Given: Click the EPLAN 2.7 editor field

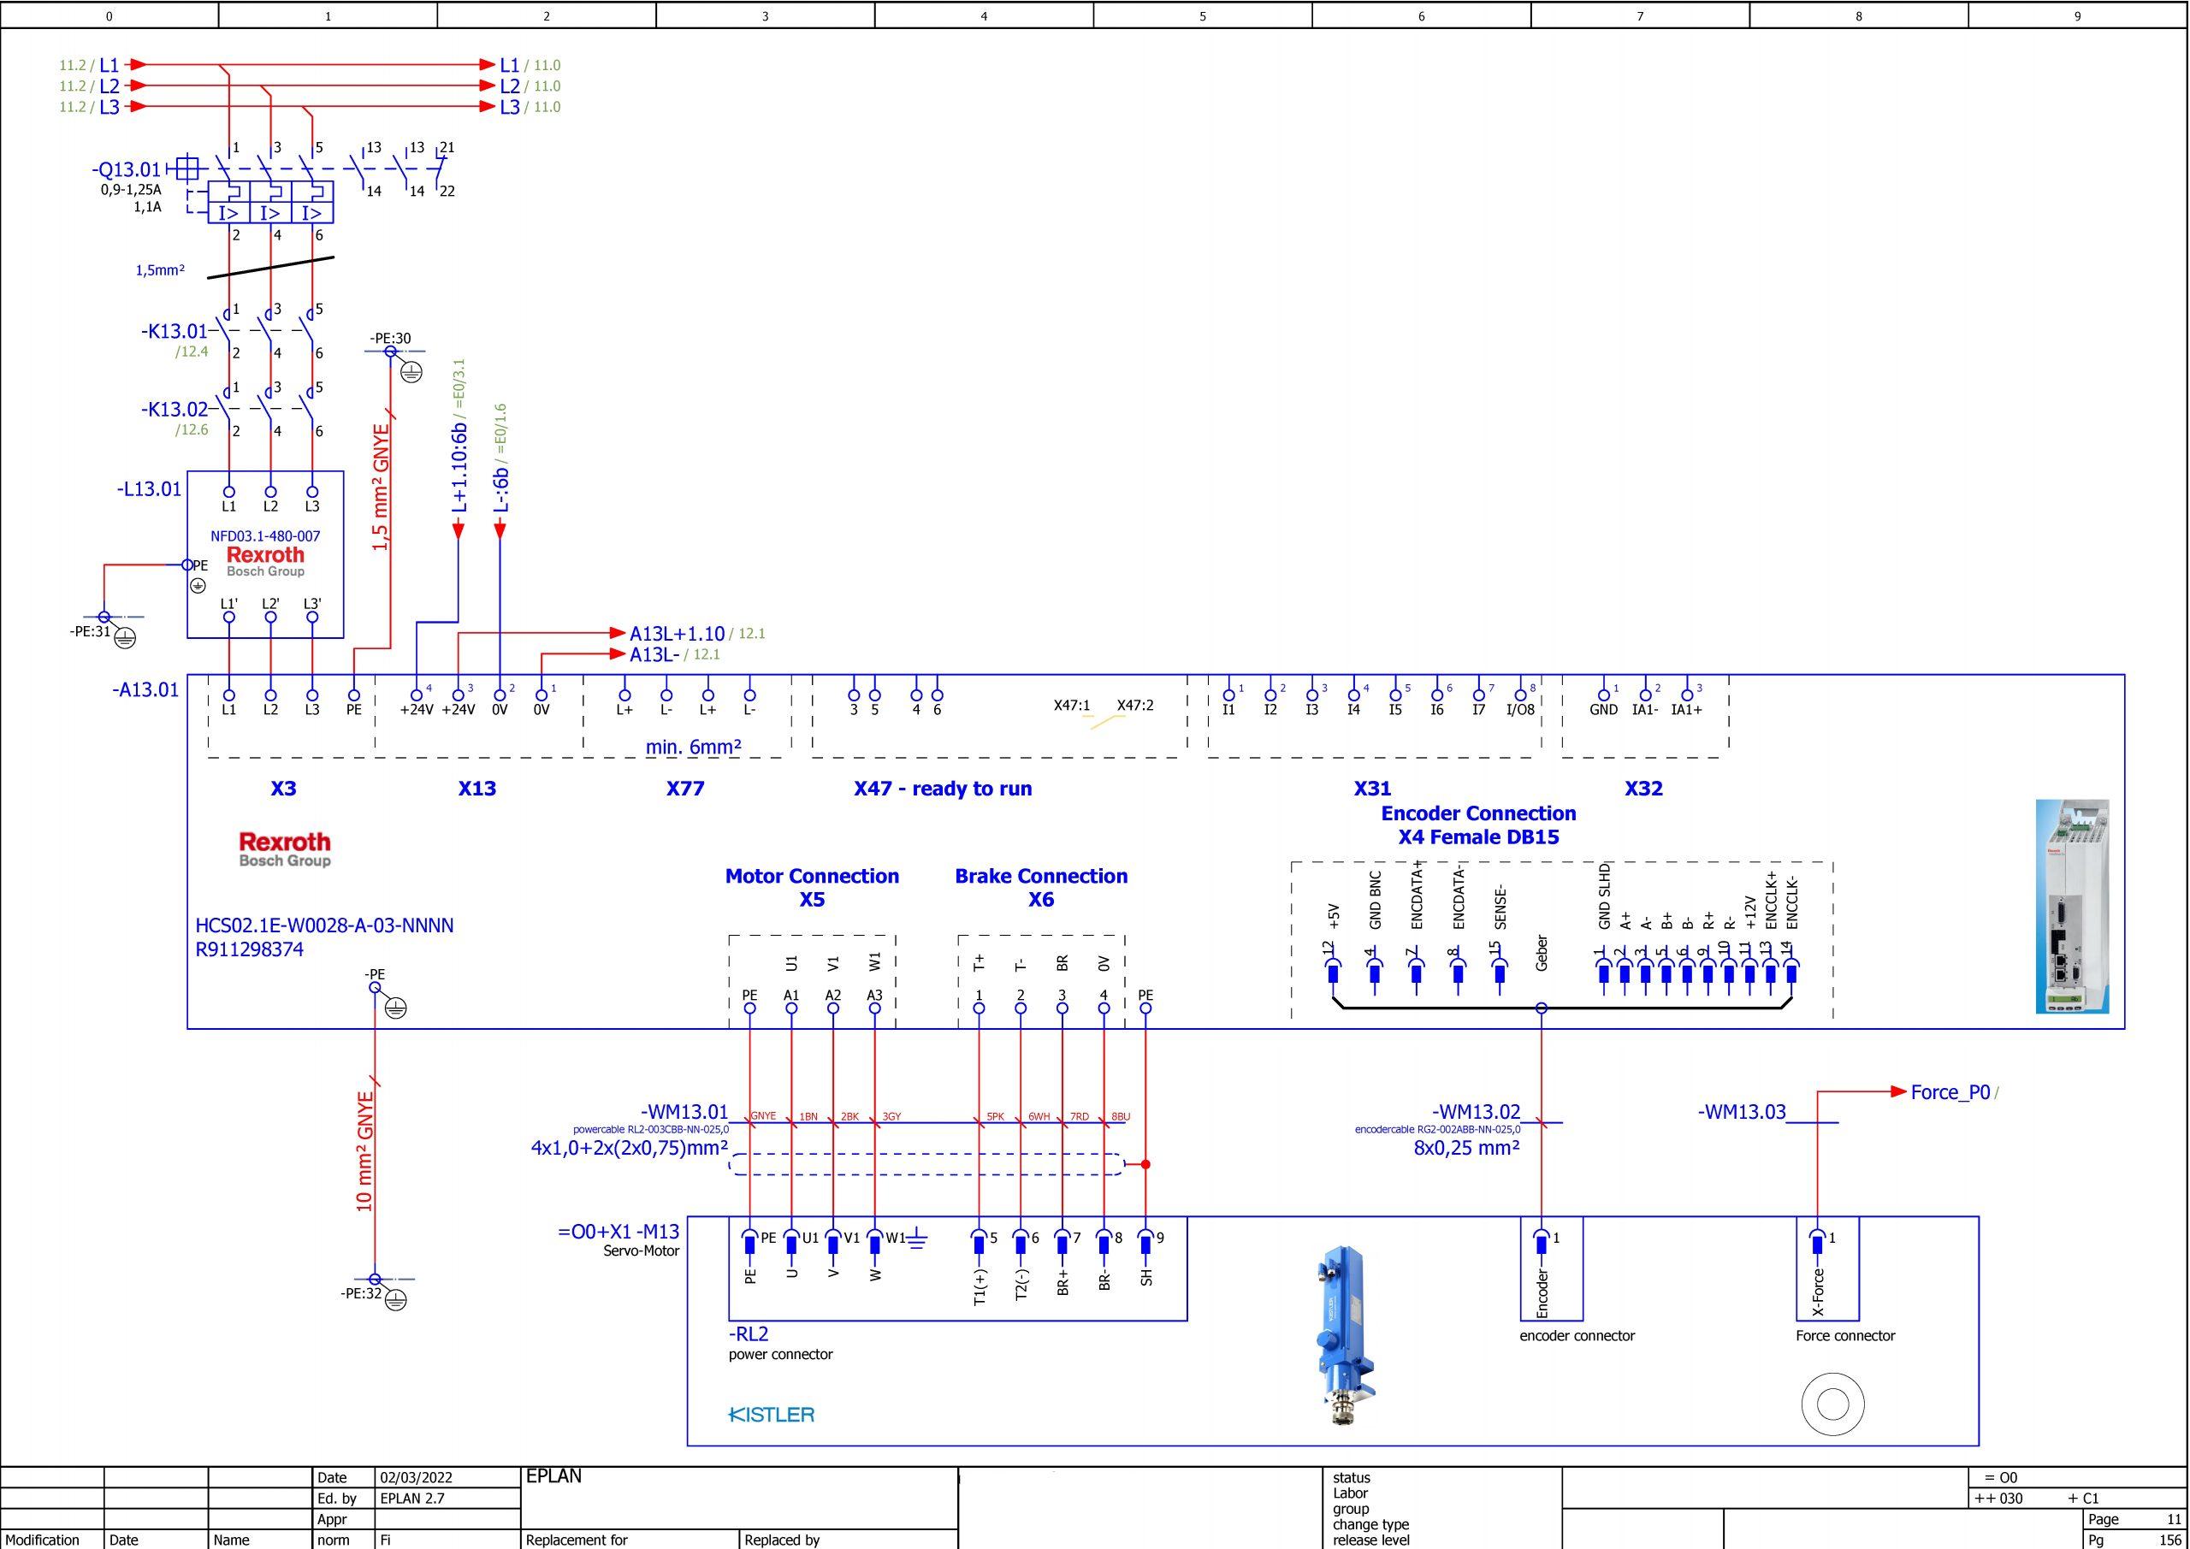Looking at the screenshot, I should [412, 1499].
